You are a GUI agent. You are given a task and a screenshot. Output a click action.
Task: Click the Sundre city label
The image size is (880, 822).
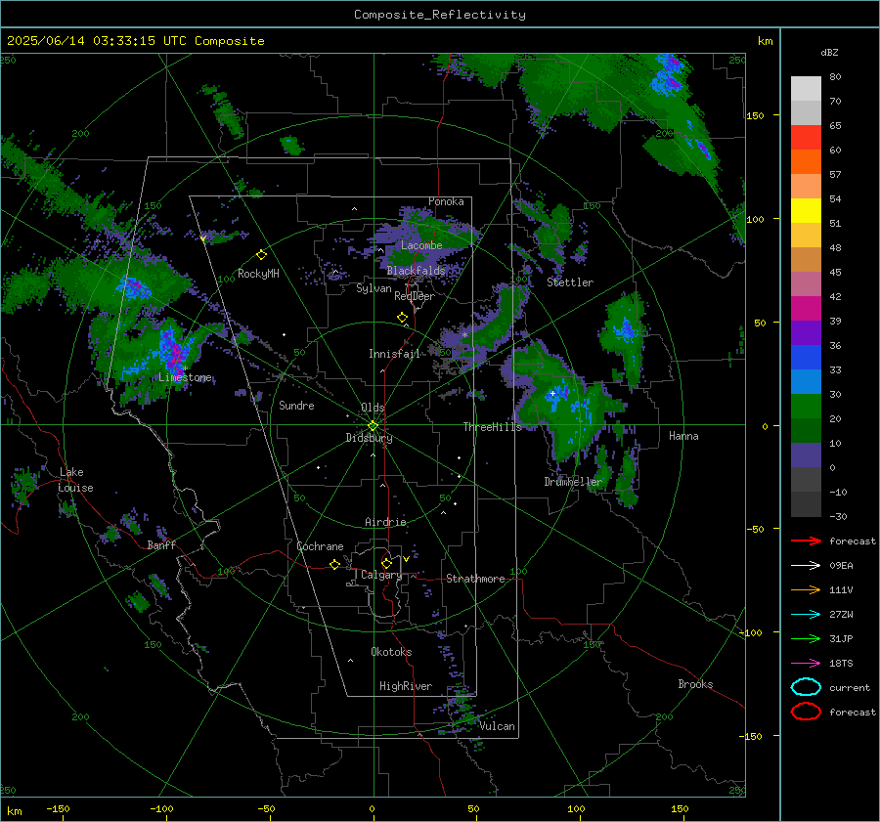tap(296, 405)
